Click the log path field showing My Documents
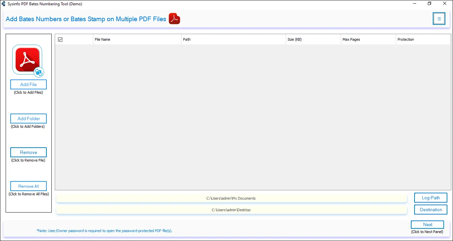The height and width of the screenshot is (241, 453). point(231,198)
